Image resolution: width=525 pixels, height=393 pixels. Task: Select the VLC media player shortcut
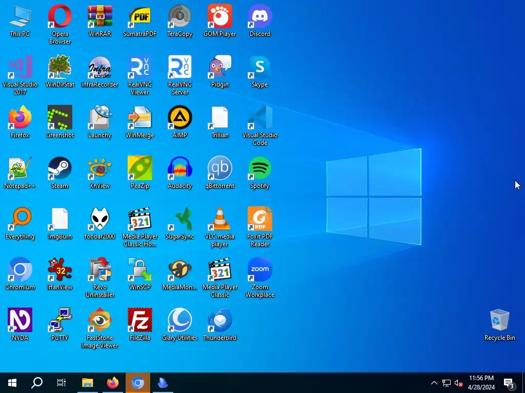[x=219, y=227]
